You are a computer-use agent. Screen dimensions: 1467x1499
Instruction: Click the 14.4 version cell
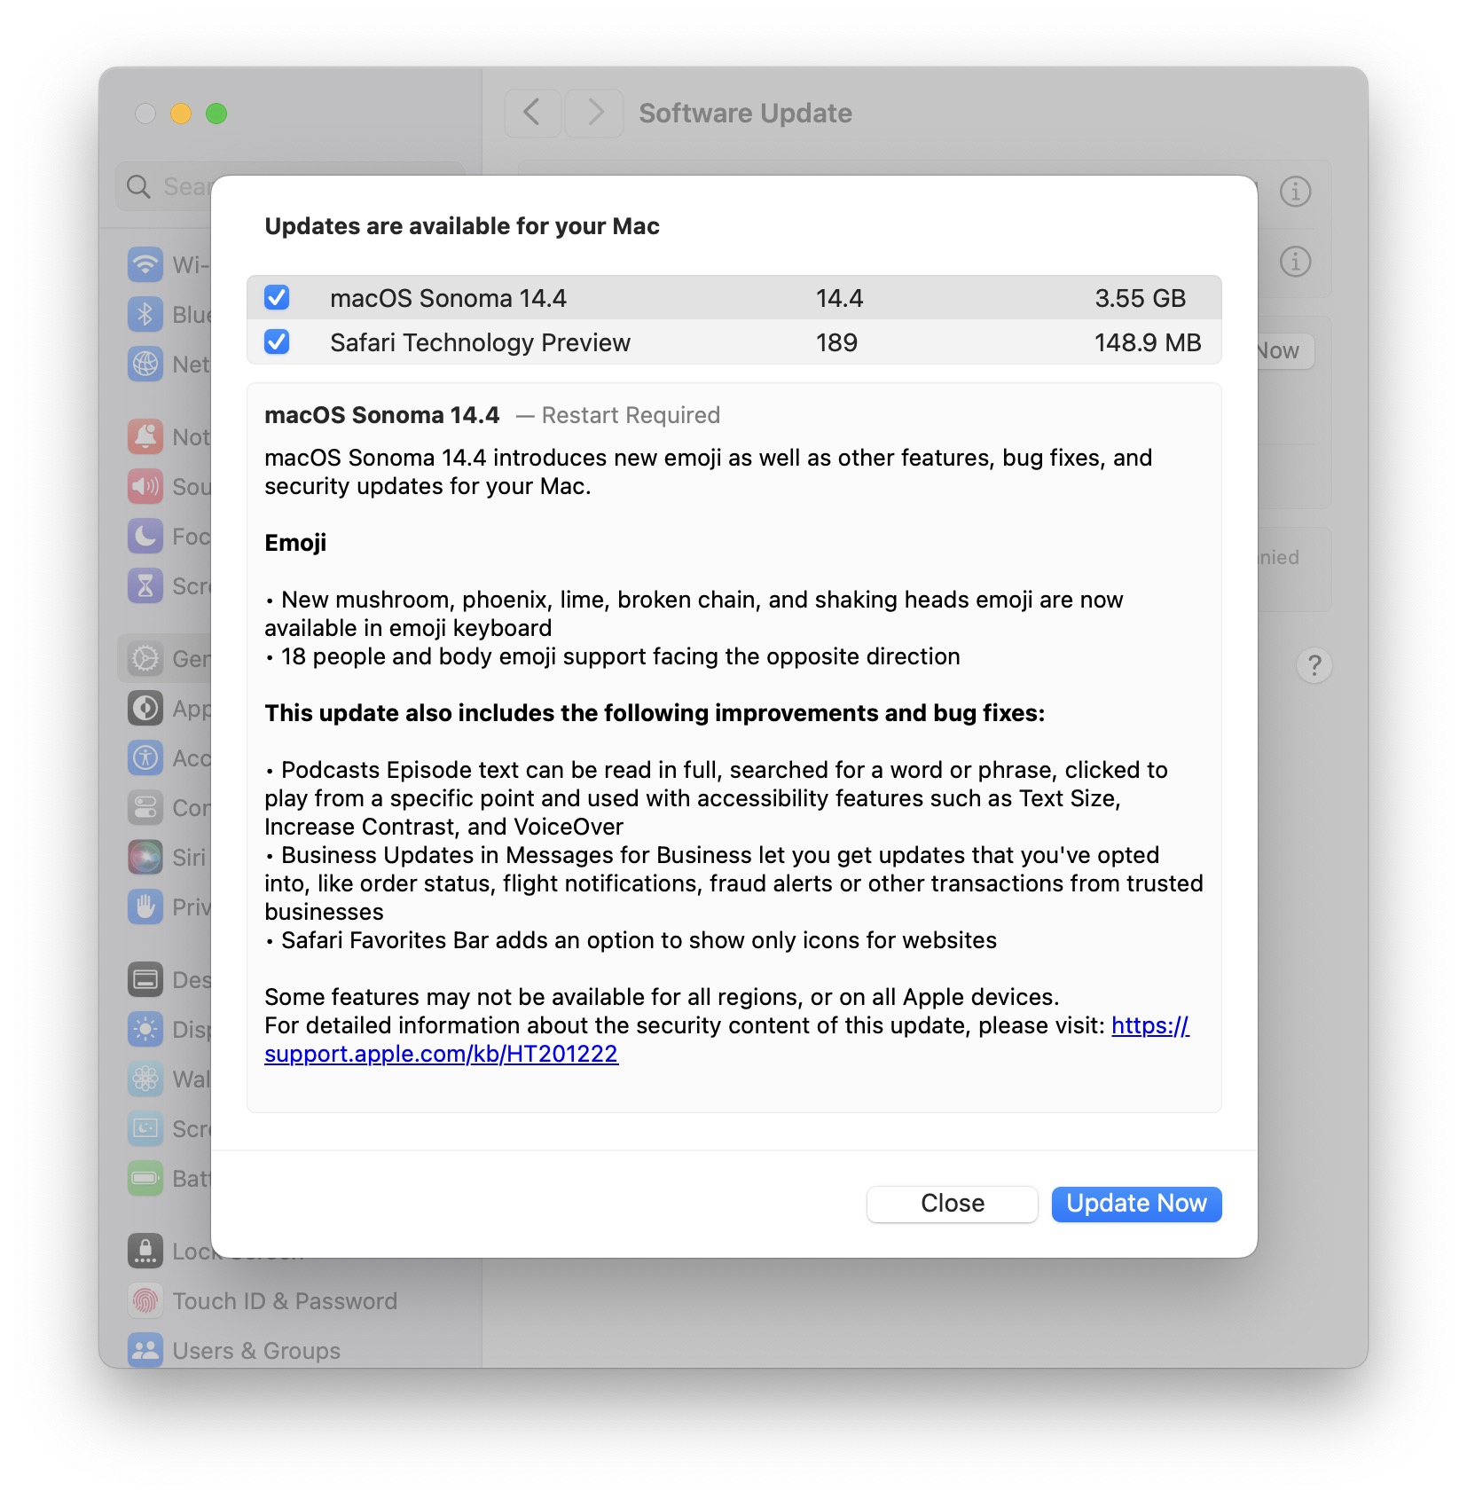(839, 298)
